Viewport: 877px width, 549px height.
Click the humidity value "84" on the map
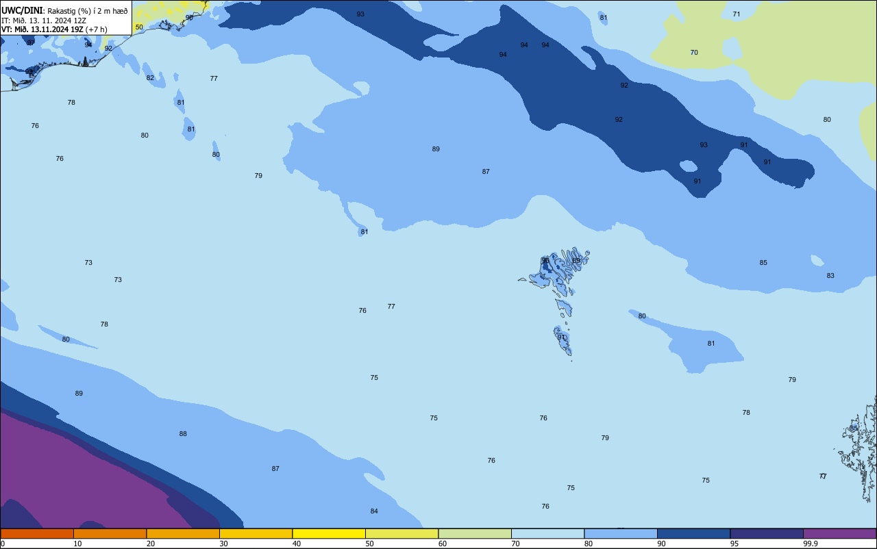pyautogui.click(x=374, y=511)
